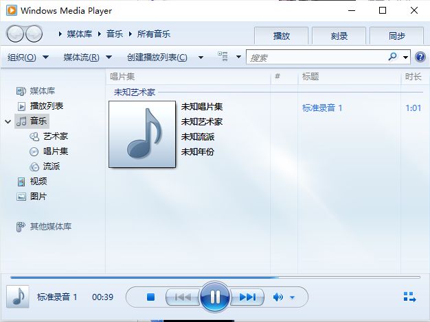Click the 未知艺术家 group header
This screenshot has width=430, height=322.
tap(135, 92)
